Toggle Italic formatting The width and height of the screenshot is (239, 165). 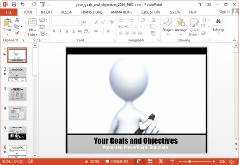(61, 31)
